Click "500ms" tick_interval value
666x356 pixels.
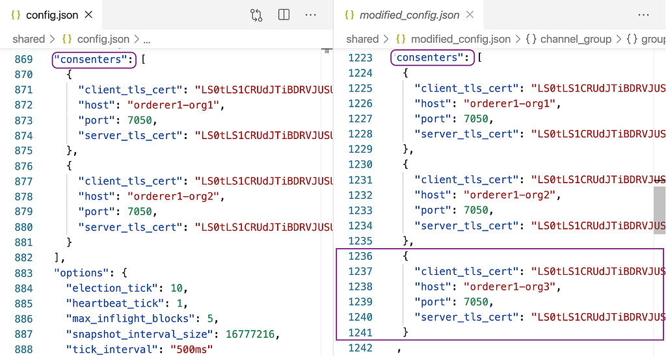tap(191, 350)
